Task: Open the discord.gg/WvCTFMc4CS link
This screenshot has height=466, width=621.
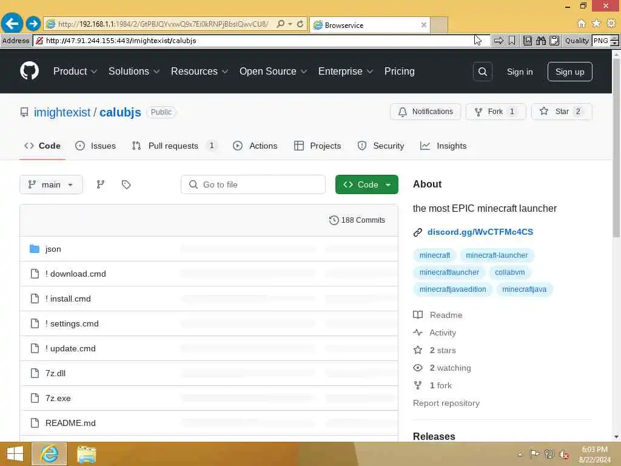Action: (480, 232)
